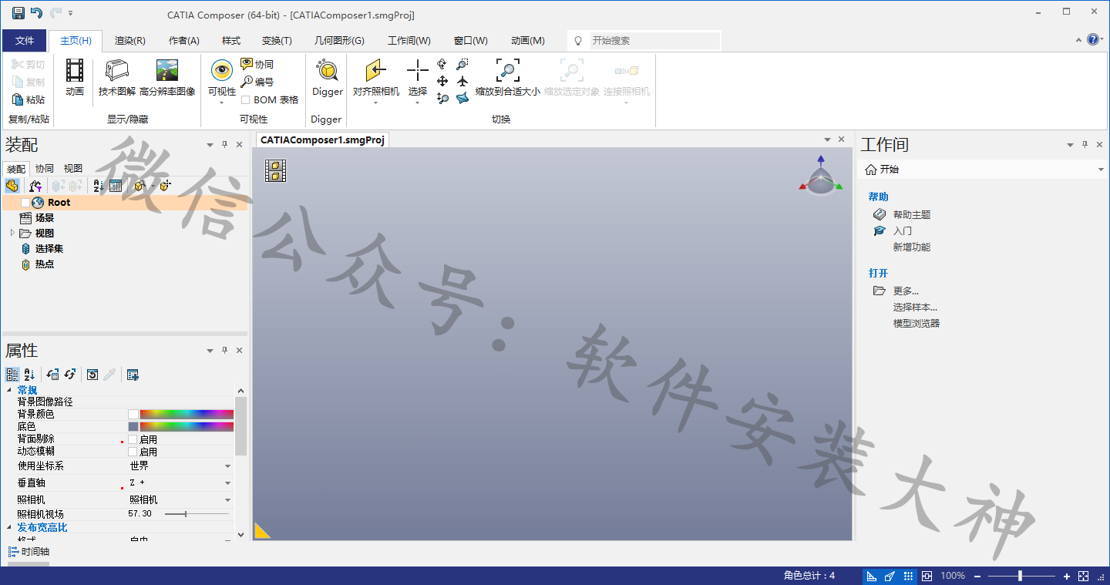Pick the 背景颜色 rainbow color bar
1110x585 pixels.
click(187, 415)
